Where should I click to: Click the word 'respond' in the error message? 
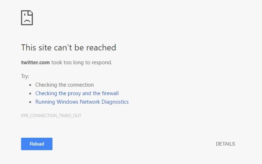click(x=102, y=62)
